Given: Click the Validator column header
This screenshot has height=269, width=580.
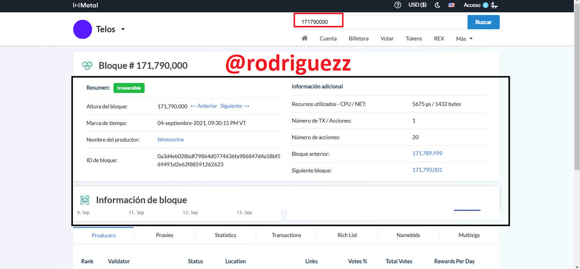Looking at the screenshot, I should pyautogui.click(x=119, y=261).
